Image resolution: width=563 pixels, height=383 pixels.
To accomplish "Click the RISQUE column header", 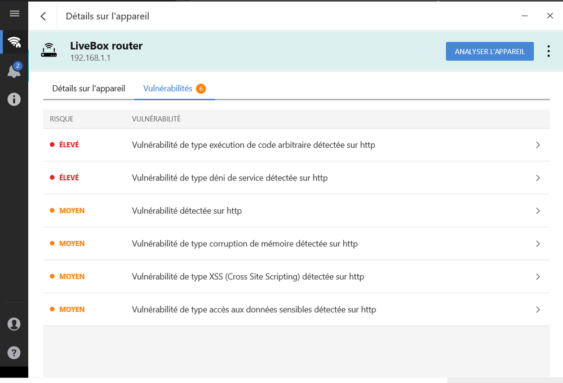I will (61, 119).
